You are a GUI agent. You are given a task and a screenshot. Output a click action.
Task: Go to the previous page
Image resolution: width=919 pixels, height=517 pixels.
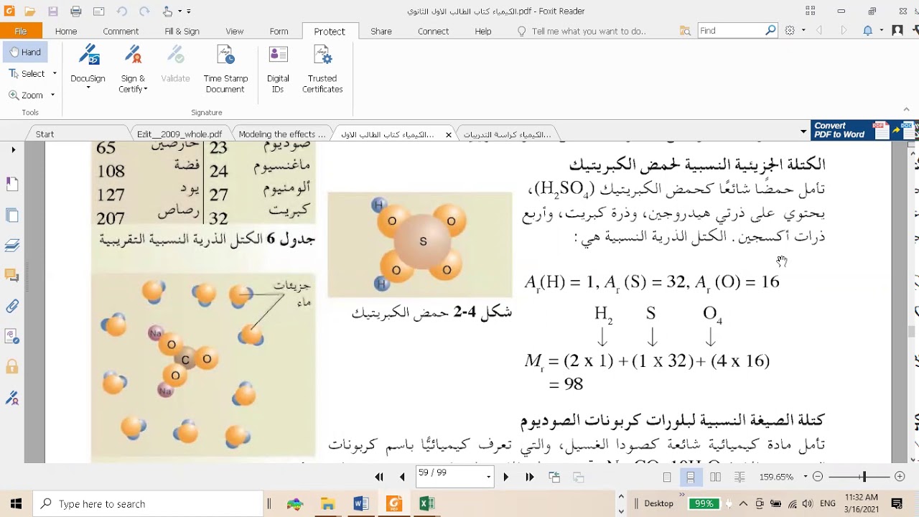tap(402, 477)
